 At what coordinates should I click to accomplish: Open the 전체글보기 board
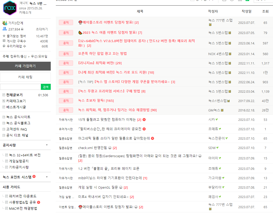(x=14, y=95)
